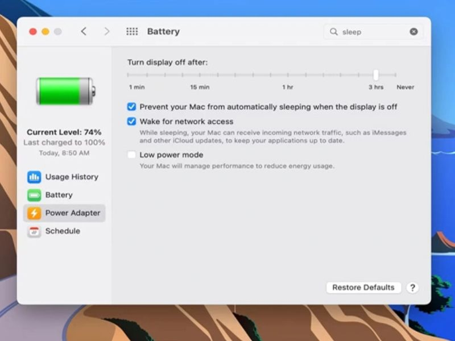This screenshot has width=455, height=341.
Task: Clear the sleep search text
Action: (414, 32)
